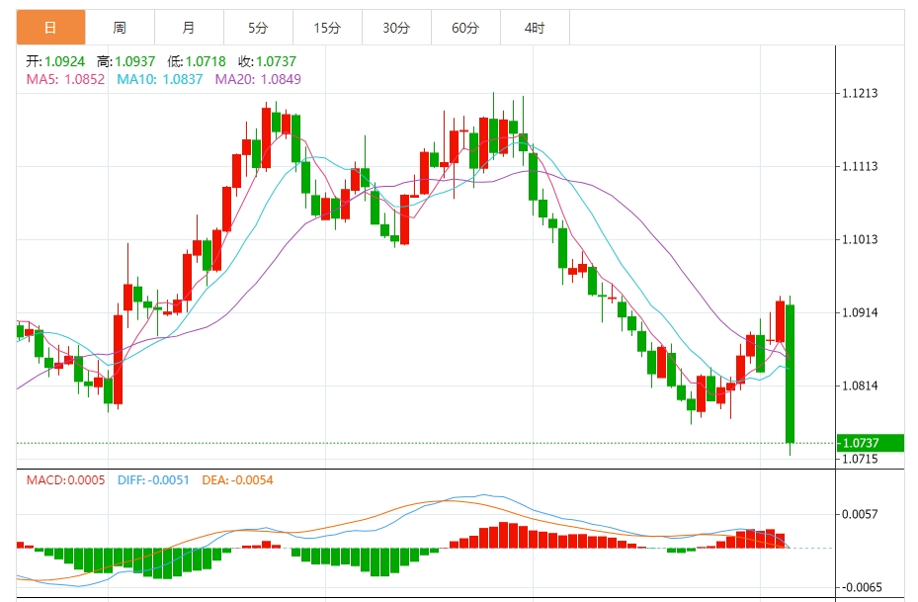Switch to the 周 weekly tab
This screenshot has height=602, width=918.
[x=120, y=28]
